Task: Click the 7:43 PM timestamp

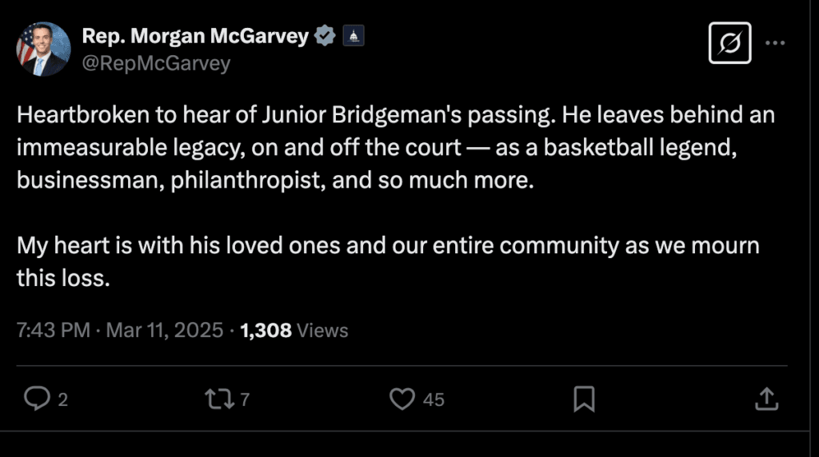Action: click(53, 330)
